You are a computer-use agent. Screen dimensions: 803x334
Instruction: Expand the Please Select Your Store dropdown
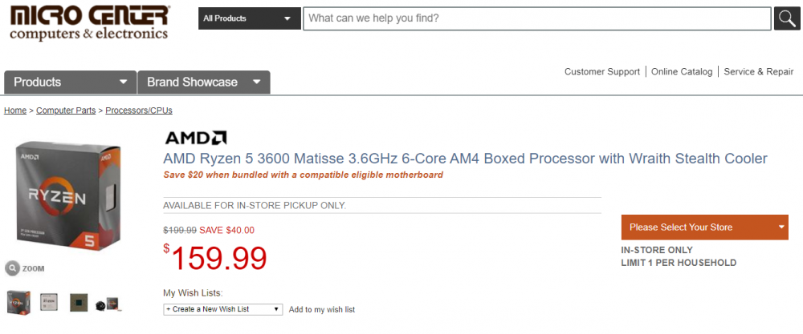pyautogui.click(x=704, y=227)
